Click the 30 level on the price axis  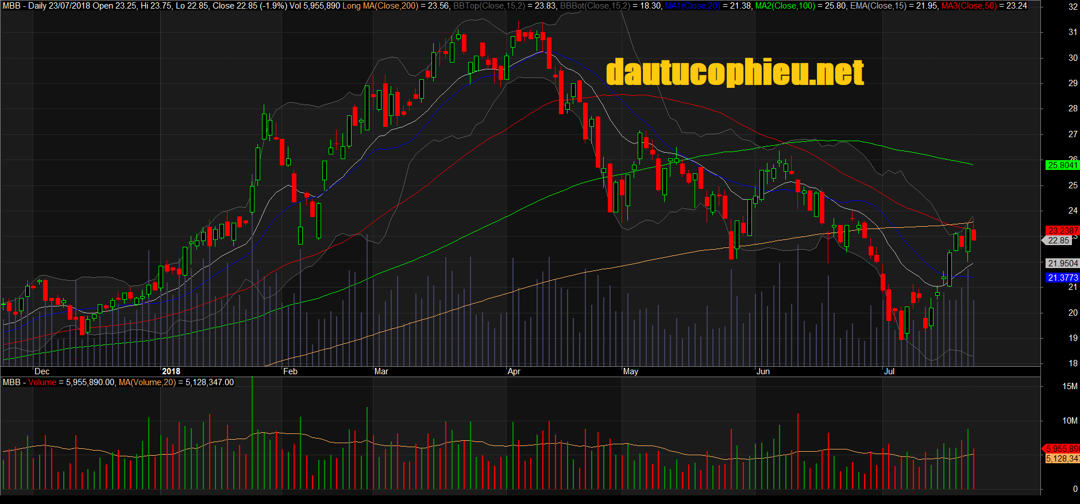coord(1073,58)
